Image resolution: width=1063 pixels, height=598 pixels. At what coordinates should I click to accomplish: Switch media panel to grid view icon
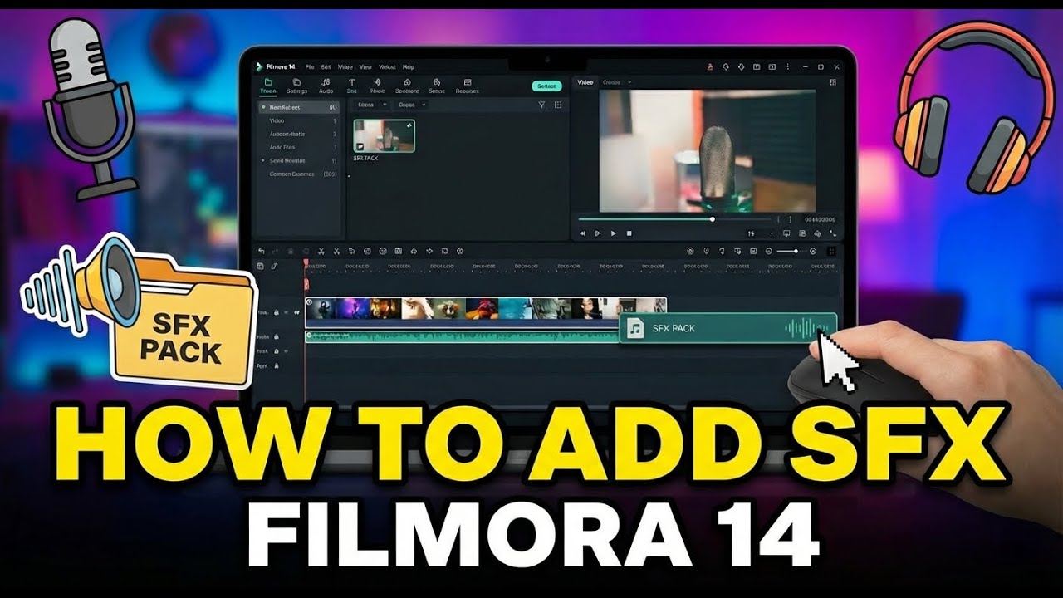tap(558, 105)
